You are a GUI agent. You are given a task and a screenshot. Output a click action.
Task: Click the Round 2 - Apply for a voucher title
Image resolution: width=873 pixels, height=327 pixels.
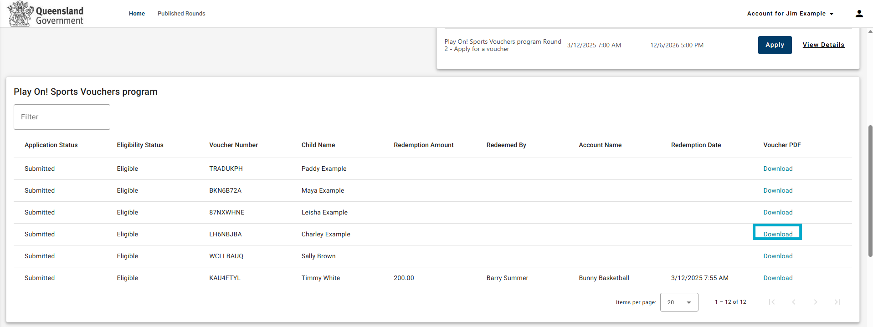503,45
